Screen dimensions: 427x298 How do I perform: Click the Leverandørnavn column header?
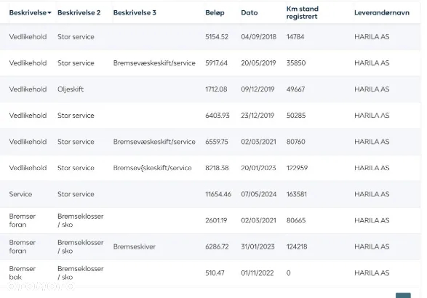pos(382,12)
